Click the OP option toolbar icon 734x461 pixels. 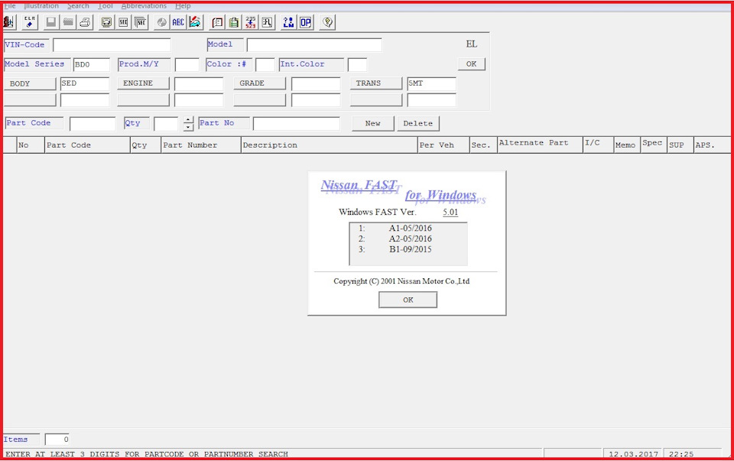coord(306,22)
